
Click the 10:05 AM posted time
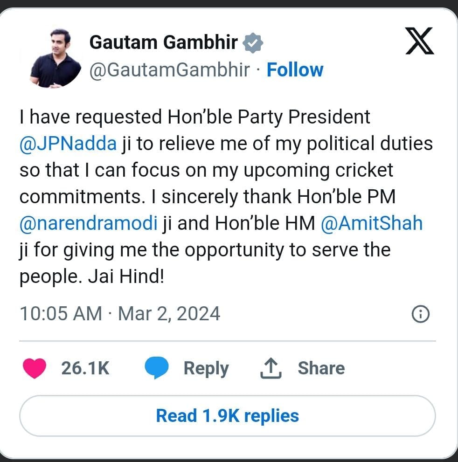coord(61,313)
